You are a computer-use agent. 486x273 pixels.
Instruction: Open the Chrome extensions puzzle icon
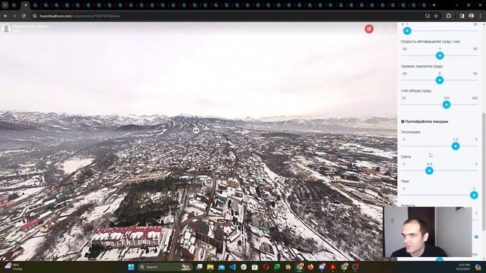(x=449, y=16)
